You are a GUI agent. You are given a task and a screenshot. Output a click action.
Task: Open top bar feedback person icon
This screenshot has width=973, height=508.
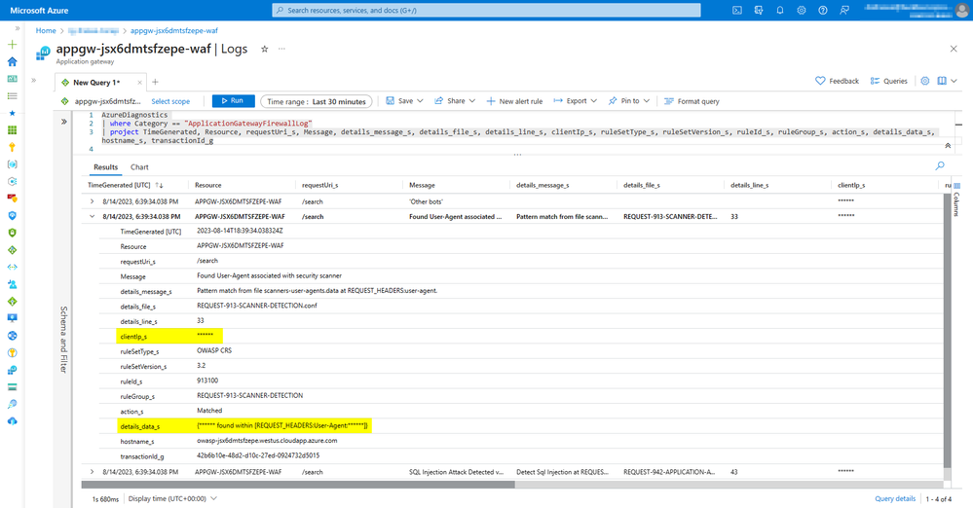coord(844,11)
